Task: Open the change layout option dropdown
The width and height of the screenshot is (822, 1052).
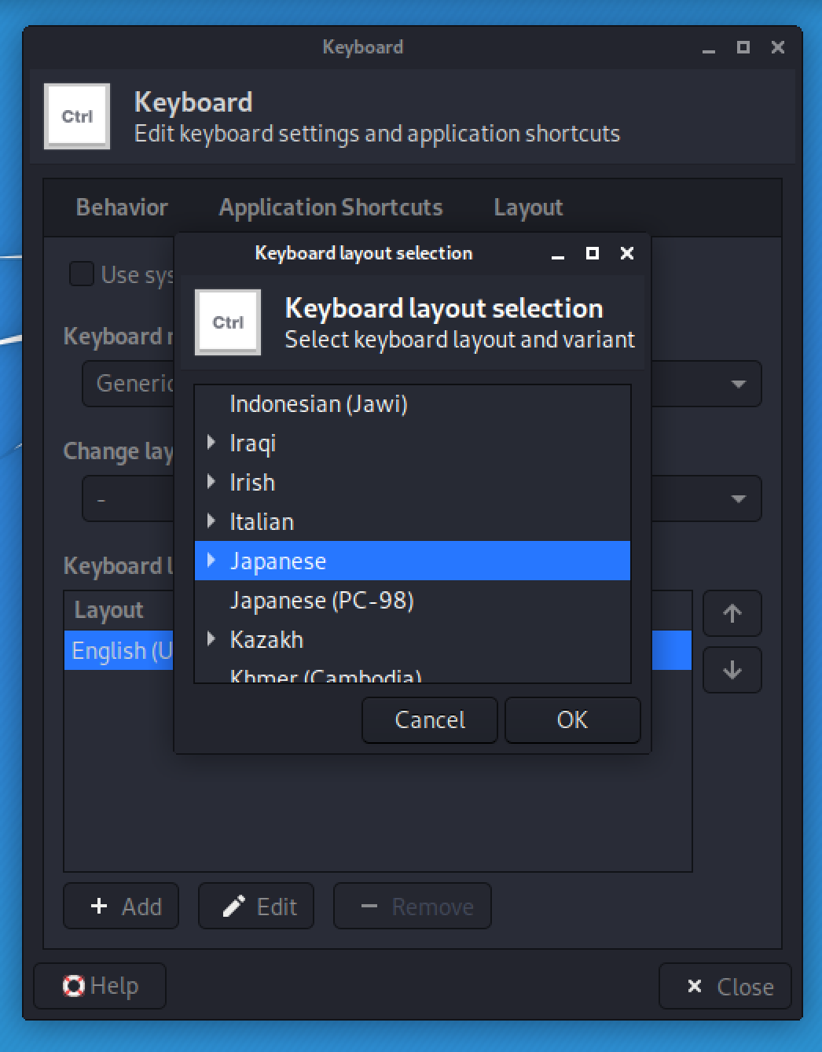Action: click(x=737, y=498)
